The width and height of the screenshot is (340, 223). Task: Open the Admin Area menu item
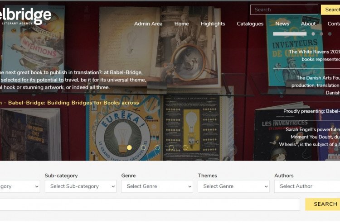tap(148, 24)
